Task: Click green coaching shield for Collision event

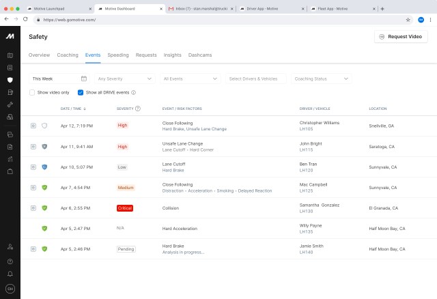Action: [44, 208]
